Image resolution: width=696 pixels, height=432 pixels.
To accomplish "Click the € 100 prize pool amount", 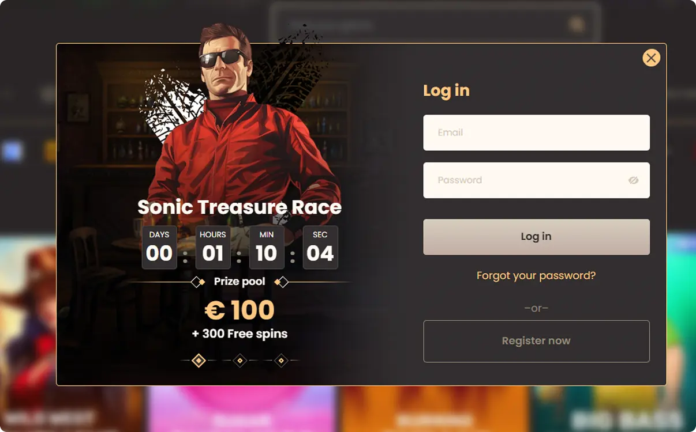I will coord(240,310).
